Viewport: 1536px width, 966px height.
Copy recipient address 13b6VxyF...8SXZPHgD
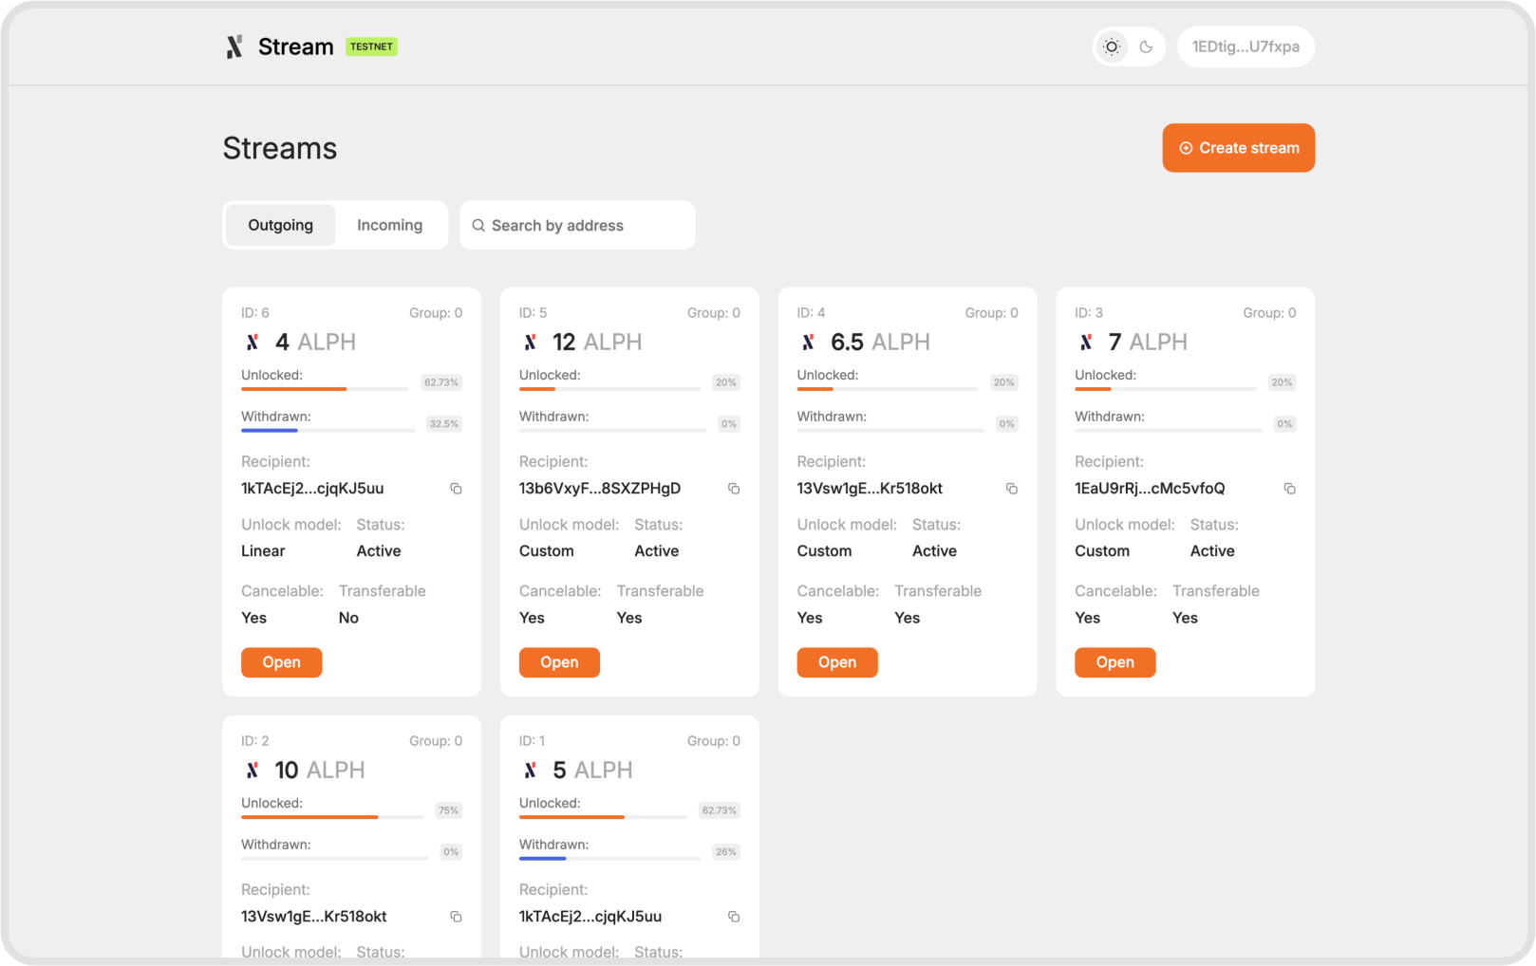point(734,489)
